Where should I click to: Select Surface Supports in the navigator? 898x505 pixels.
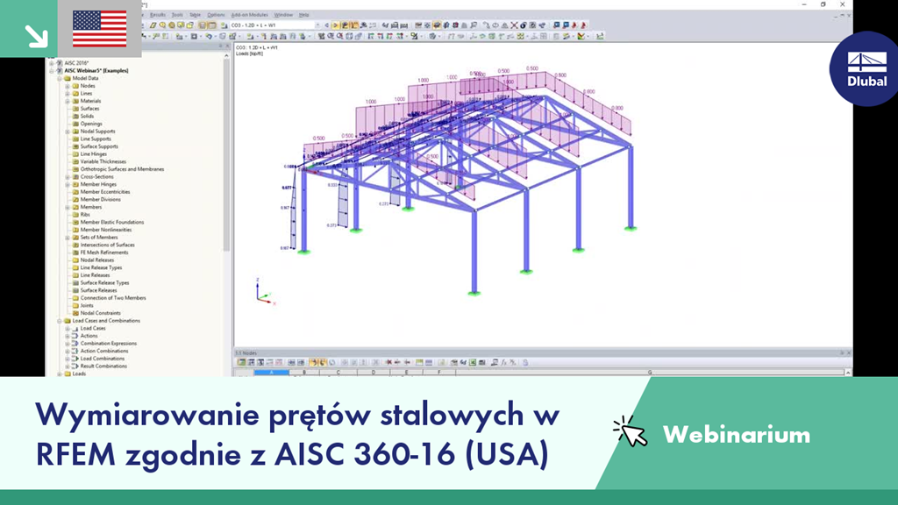click(99, 146)
